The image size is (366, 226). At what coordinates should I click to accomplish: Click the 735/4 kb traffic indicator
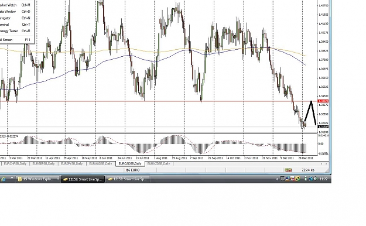point(308,170)
